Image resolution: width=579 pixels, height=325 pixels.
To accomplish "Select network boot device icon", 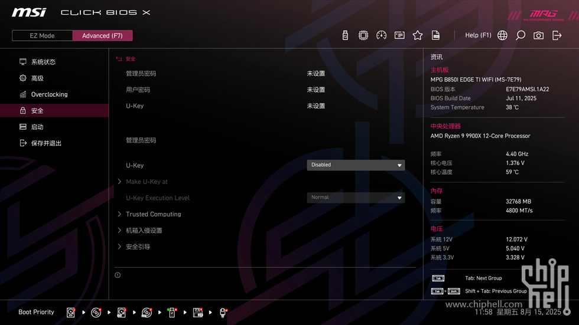I will tap(223, 313).
